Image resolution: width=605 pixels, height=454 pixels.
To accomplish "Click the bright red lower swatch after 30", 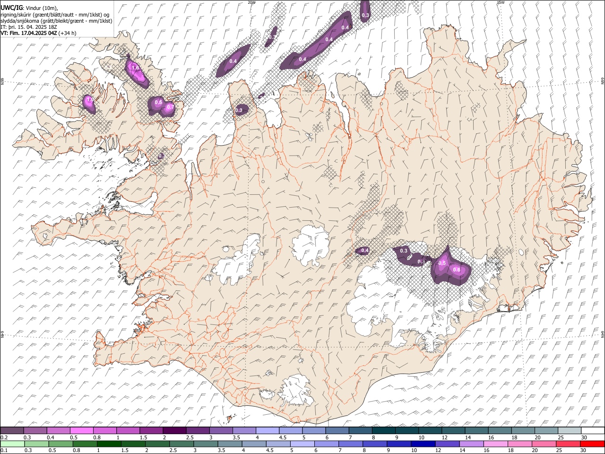I will (x=592, y=444).
